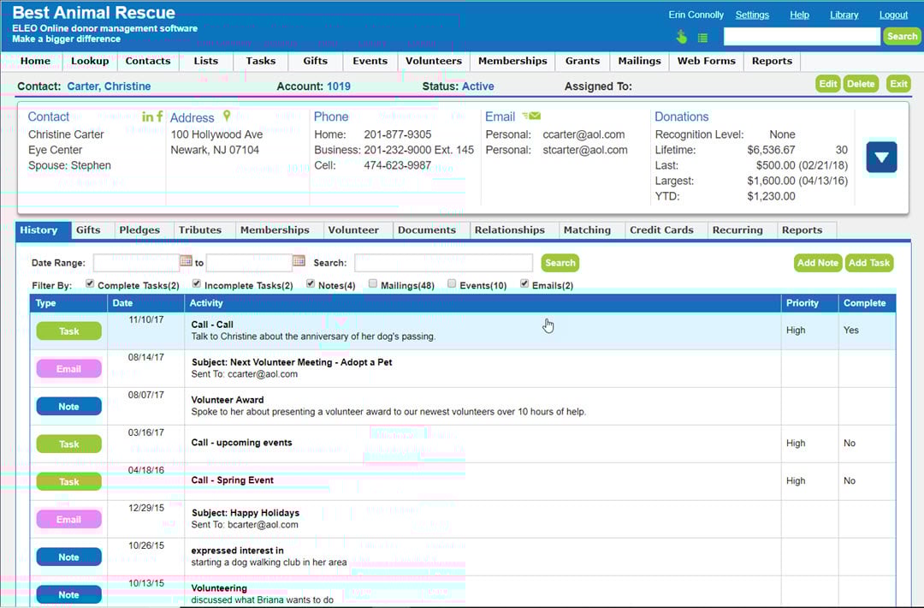Open the green list icon in header

pos(702,38)
